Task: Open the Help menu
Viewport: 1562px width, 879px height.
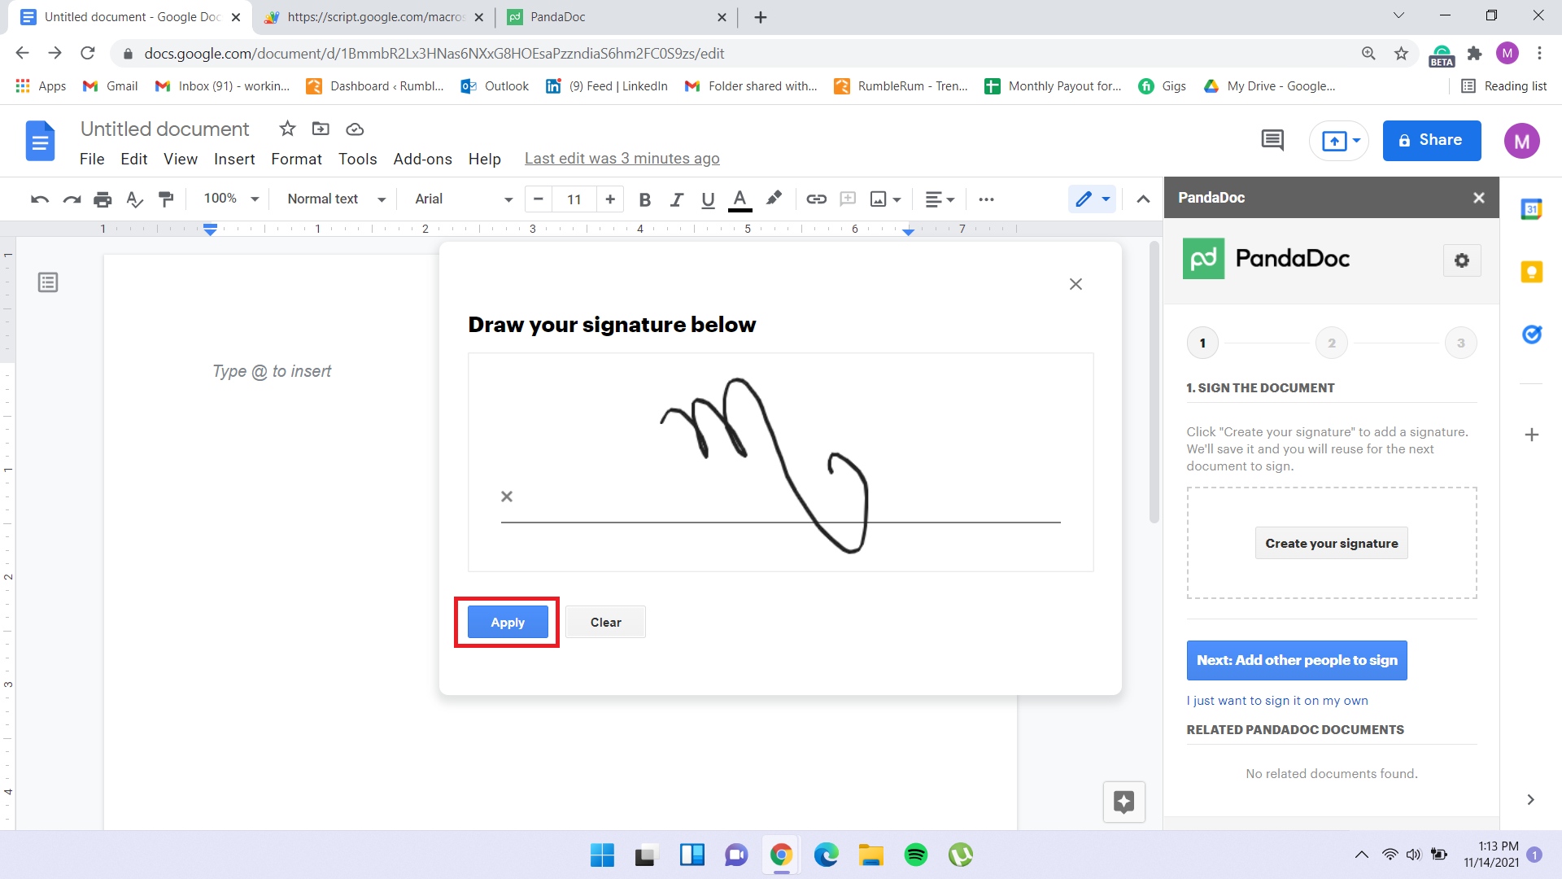Action: coord(484,159)
